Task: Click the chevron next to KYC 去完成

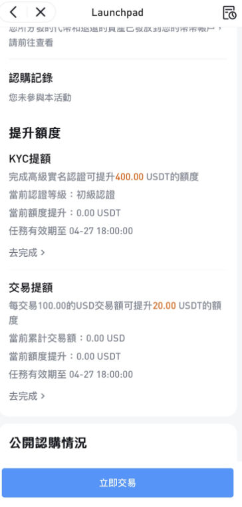Action: 43,253
